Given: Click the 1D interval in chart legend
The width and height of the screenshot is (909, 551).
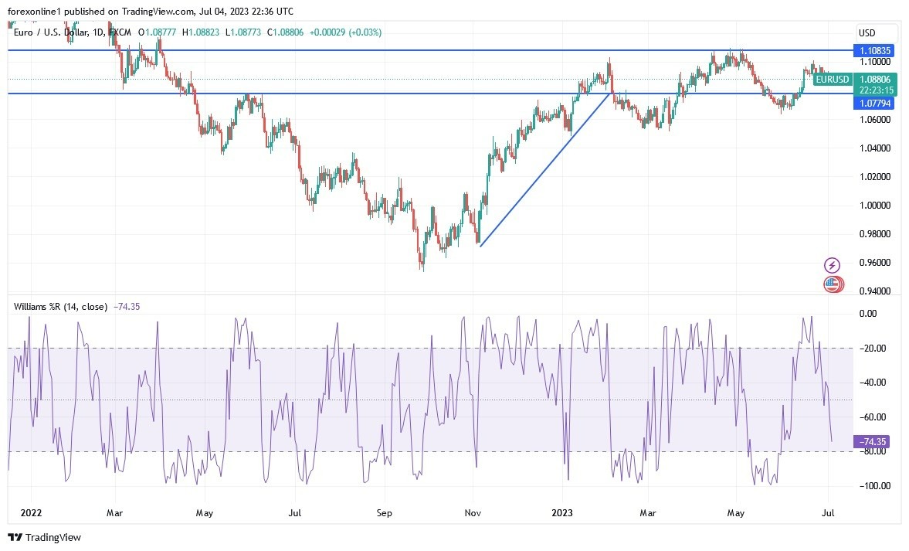Looking at the screenshot, I should [97, 32].
